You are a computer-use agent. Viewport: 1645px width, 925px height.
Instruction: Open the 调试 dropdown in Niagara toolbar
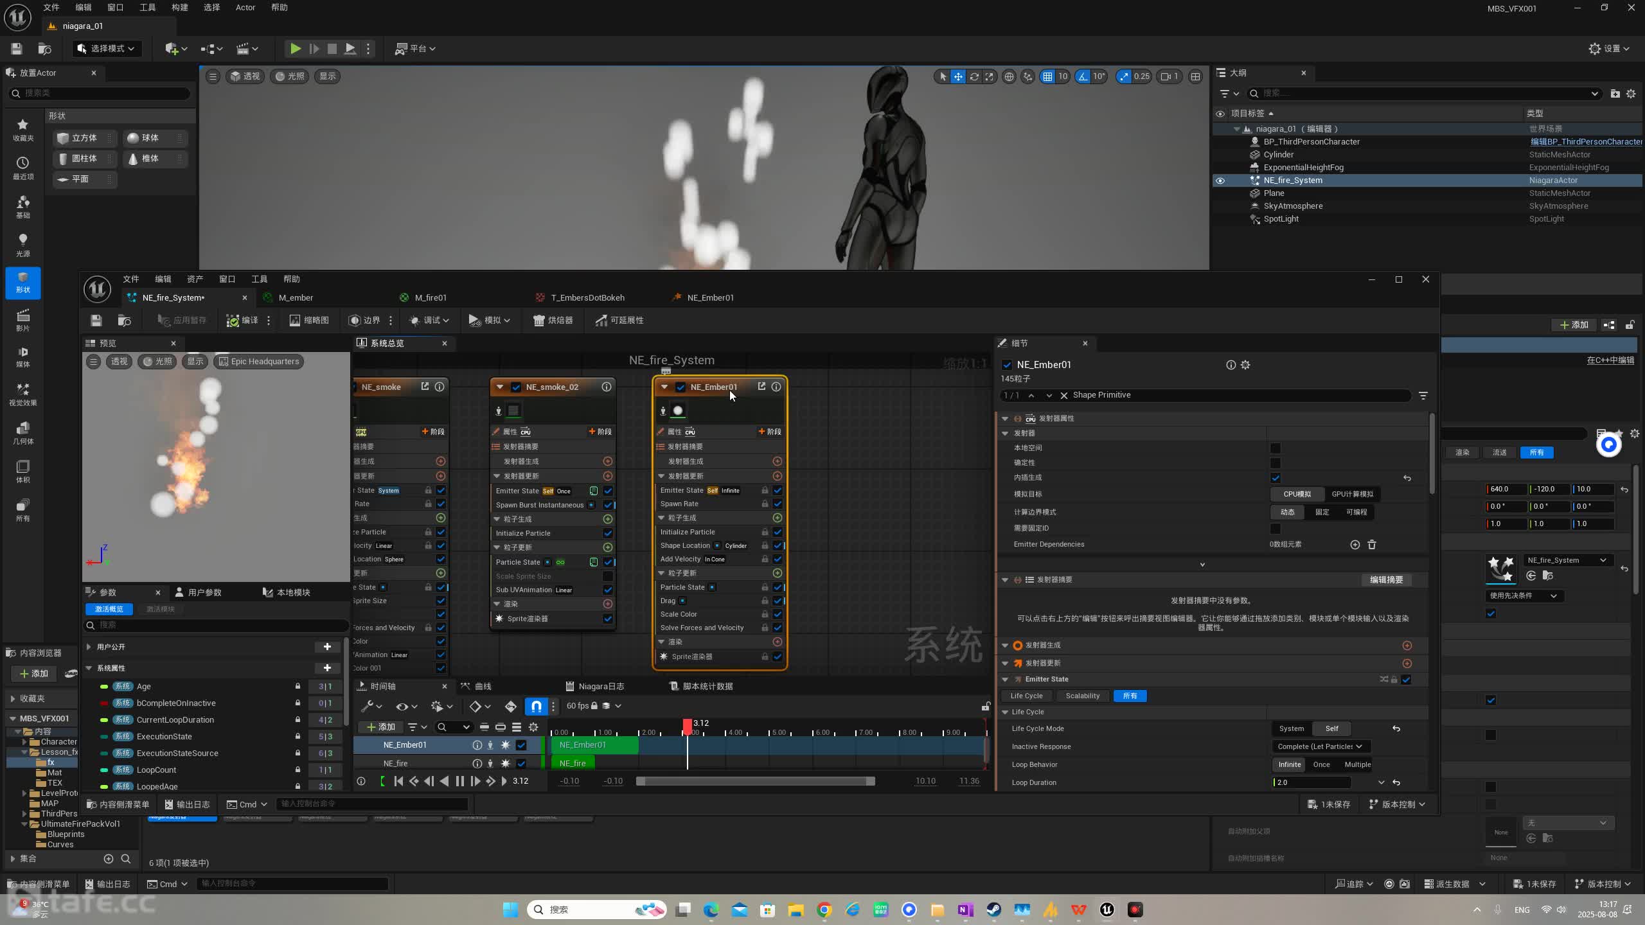(429, 320)
